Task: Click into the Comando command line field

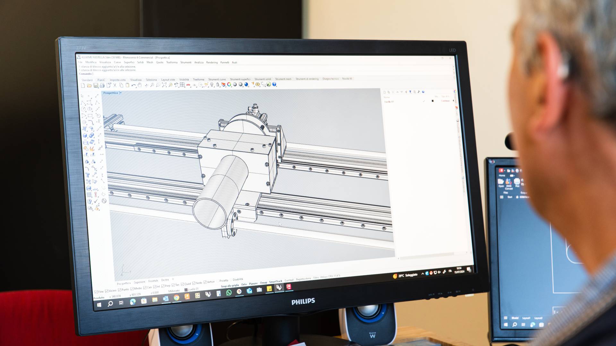Action: tap(266, 74)
